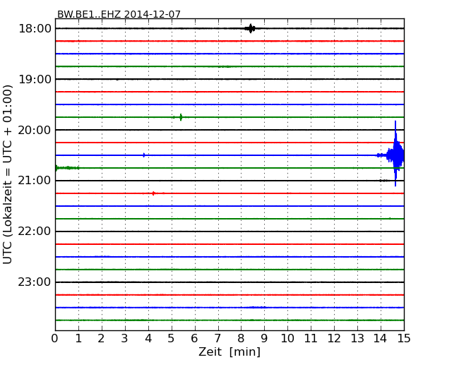This screenshot has height=367, width=459.
Task: Click the red spike near minute 4.2
Action: [x=153, y=193]
